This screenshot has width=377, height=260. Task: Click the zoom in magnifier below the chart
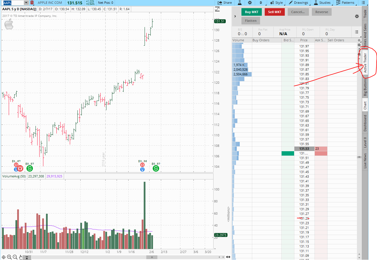9,257
